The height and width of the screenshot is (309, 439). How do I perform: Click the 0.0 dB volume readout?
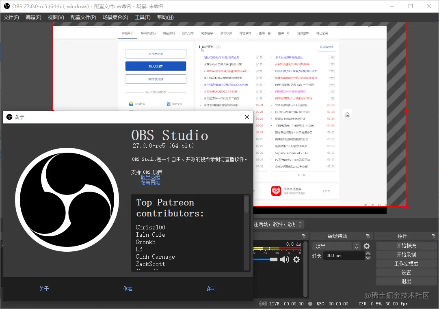pyautogui.click(x=294, y=244)
